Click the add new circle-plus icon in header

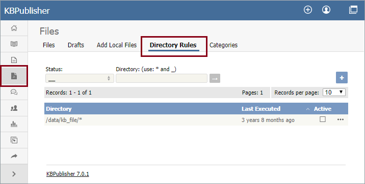tap(308, 10)
